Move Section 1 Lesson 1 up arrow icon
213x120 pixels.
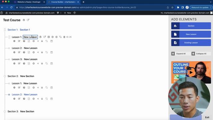[53, 37]
